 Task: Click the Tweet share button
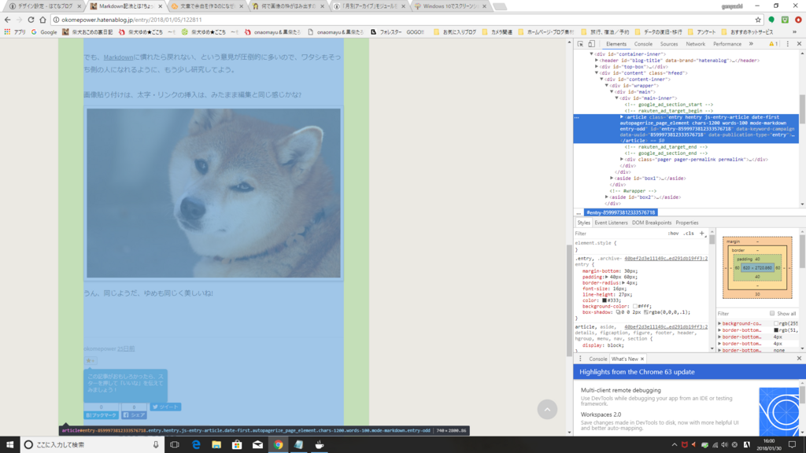(x=165, y=407)
